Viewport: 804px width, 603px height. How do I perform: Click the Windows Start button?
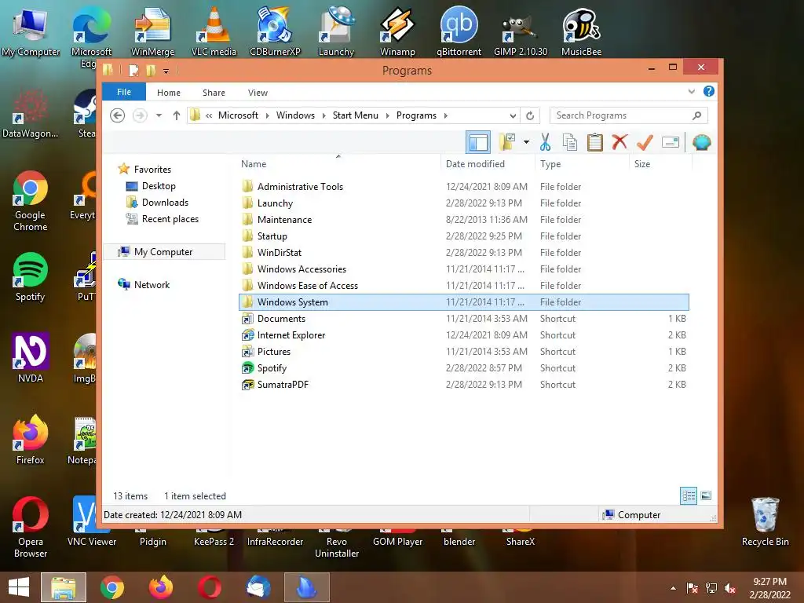(19, 587)
